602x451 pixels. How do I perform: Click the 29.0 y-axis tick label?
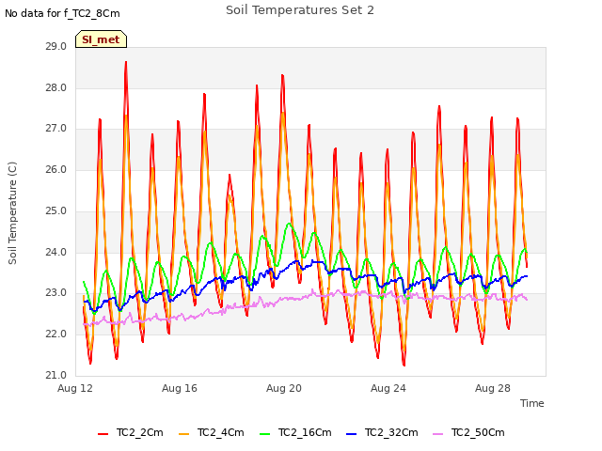[x=56, y=47]
